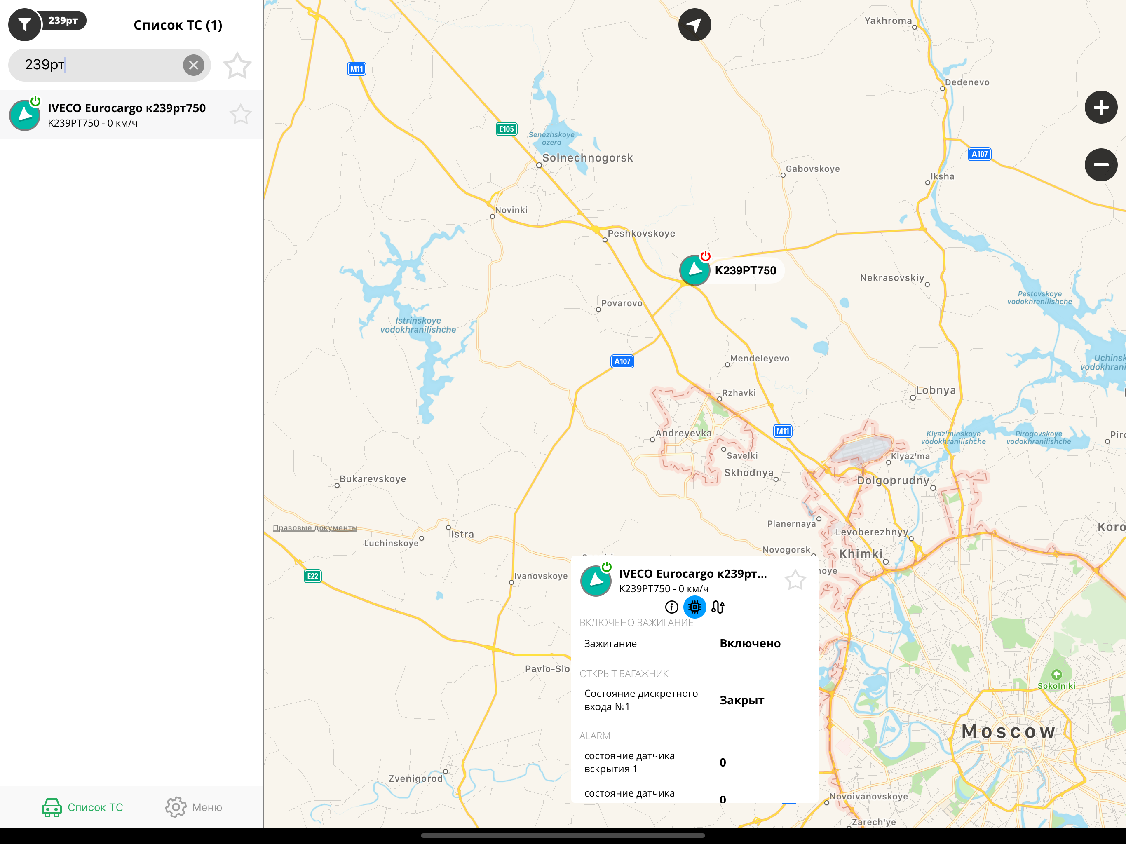This screenshot has width=1126, height=844.
Task: Click the M11 highway badge near top
Action: pyautogui.click(x=357, y=69)
